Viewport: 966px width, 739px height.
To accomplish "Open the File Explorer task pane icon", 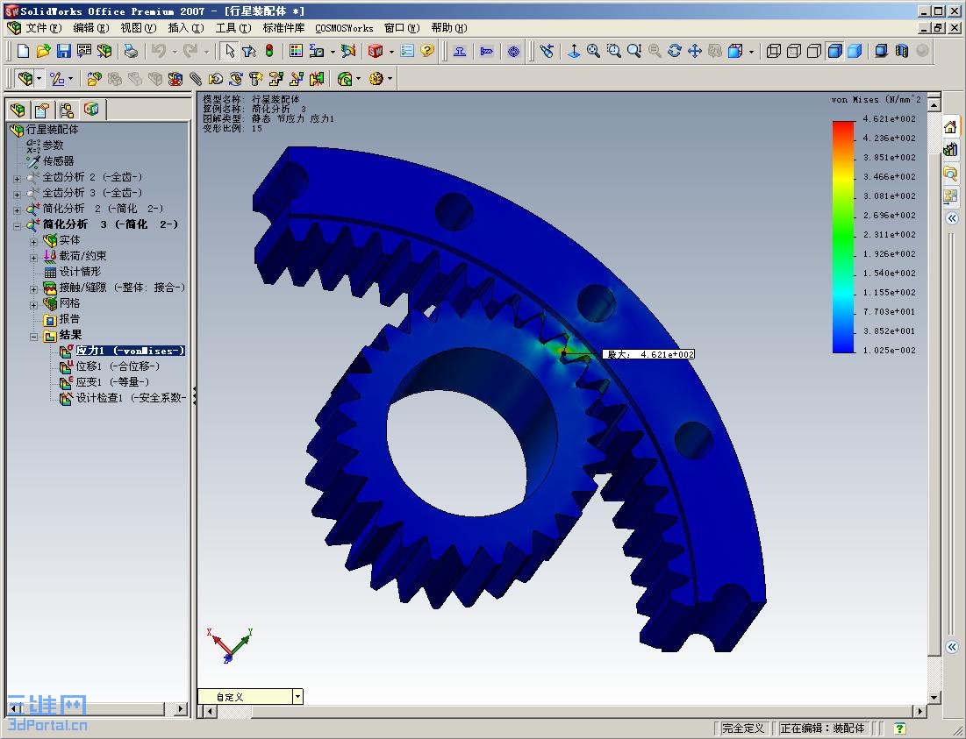I will pyautogui.click(x=950, y=173).
